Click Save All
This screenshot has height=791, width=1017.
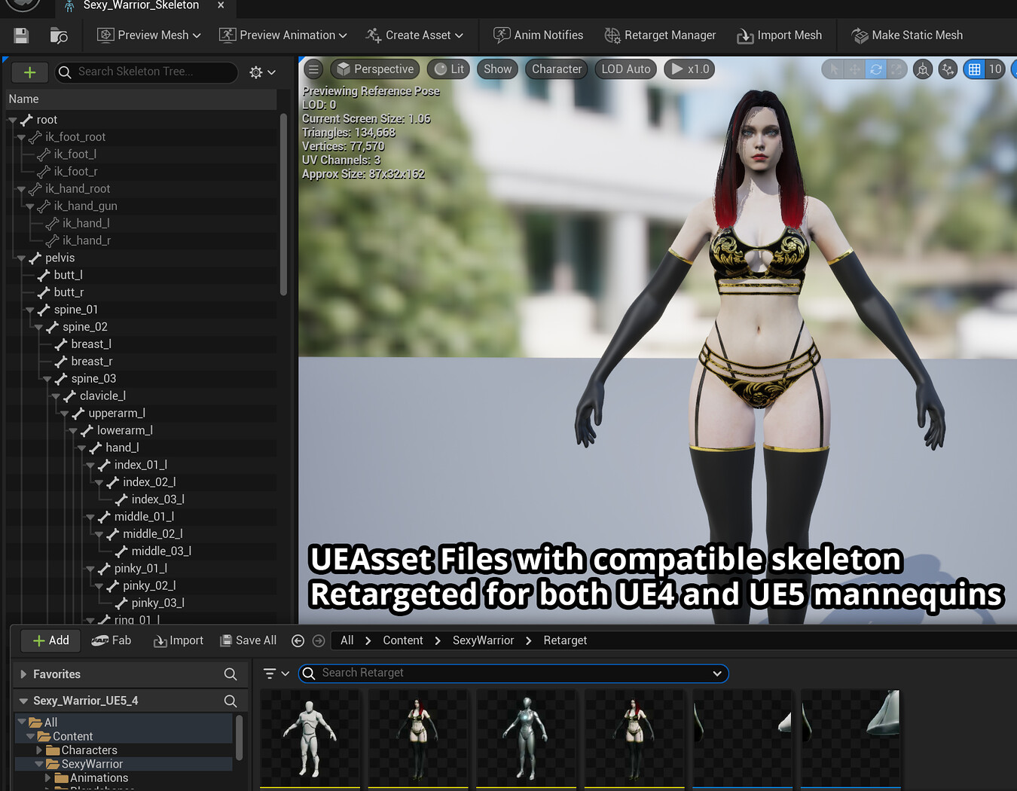[248, 640]
